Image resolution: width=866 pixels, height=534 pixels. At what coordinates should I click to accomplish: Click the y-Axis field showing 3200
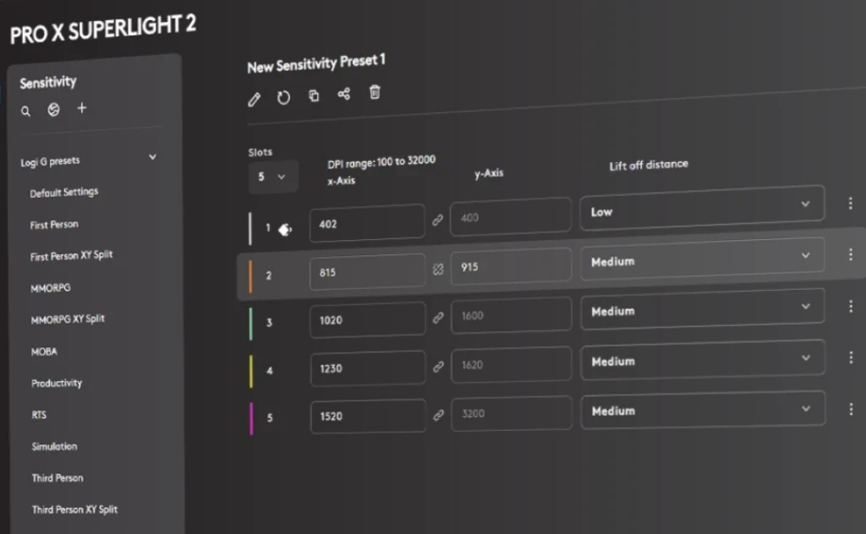coord(512,412)
